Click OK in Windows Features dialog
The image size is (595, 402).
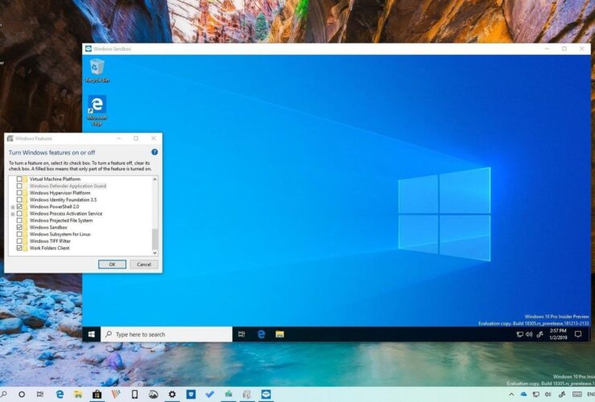point(112,265)
